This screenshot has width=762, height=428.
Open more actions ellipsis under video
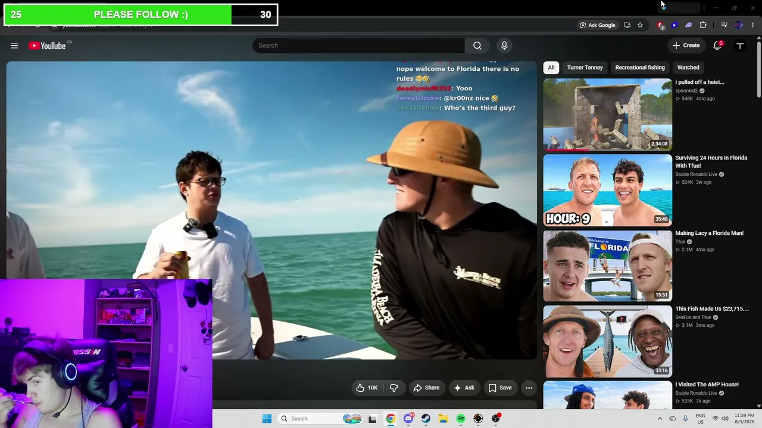[529, 388]
